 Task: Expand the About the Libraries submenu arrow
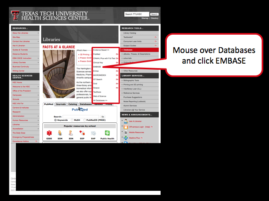point(38,33)
